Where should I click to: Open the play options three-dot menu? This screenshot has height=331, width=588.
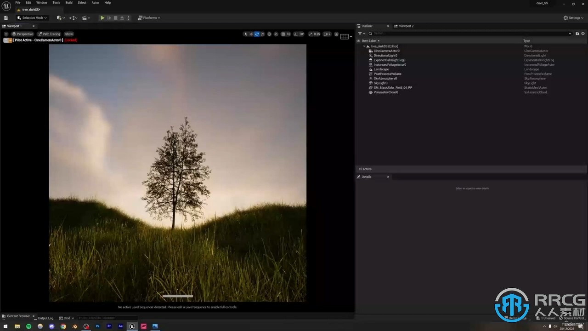point(128,18)
